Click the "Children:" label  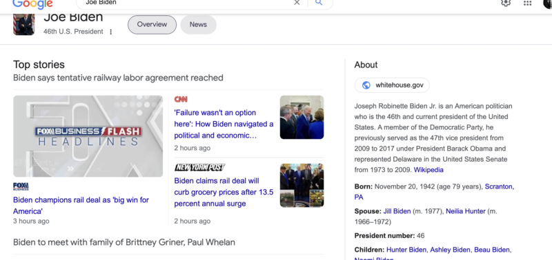click(369, 250)
